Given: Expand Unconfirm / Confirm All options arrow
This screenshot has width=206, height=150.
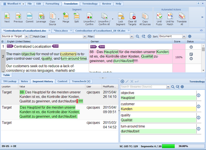Looking at the screenshot, I should tap(113, 19).
